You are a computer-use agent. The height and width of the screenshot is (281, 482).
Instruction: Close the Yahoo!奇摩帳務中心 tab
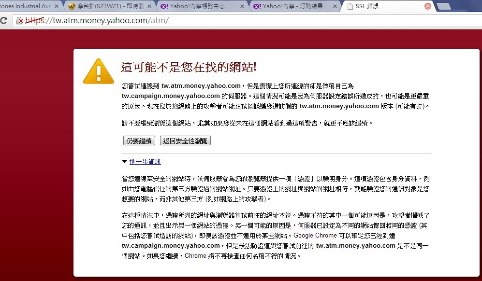tap(242, 6)
